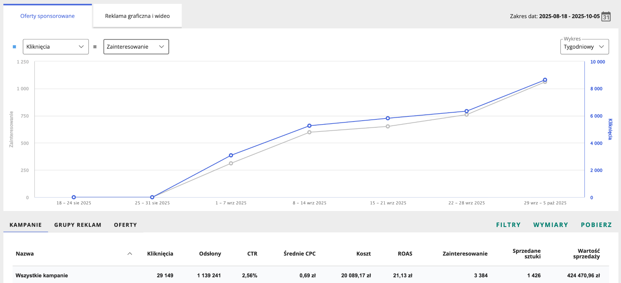Click the 1 139 241 Odsłony value
The height and width of the screenshot is (283, 621).
209,275
